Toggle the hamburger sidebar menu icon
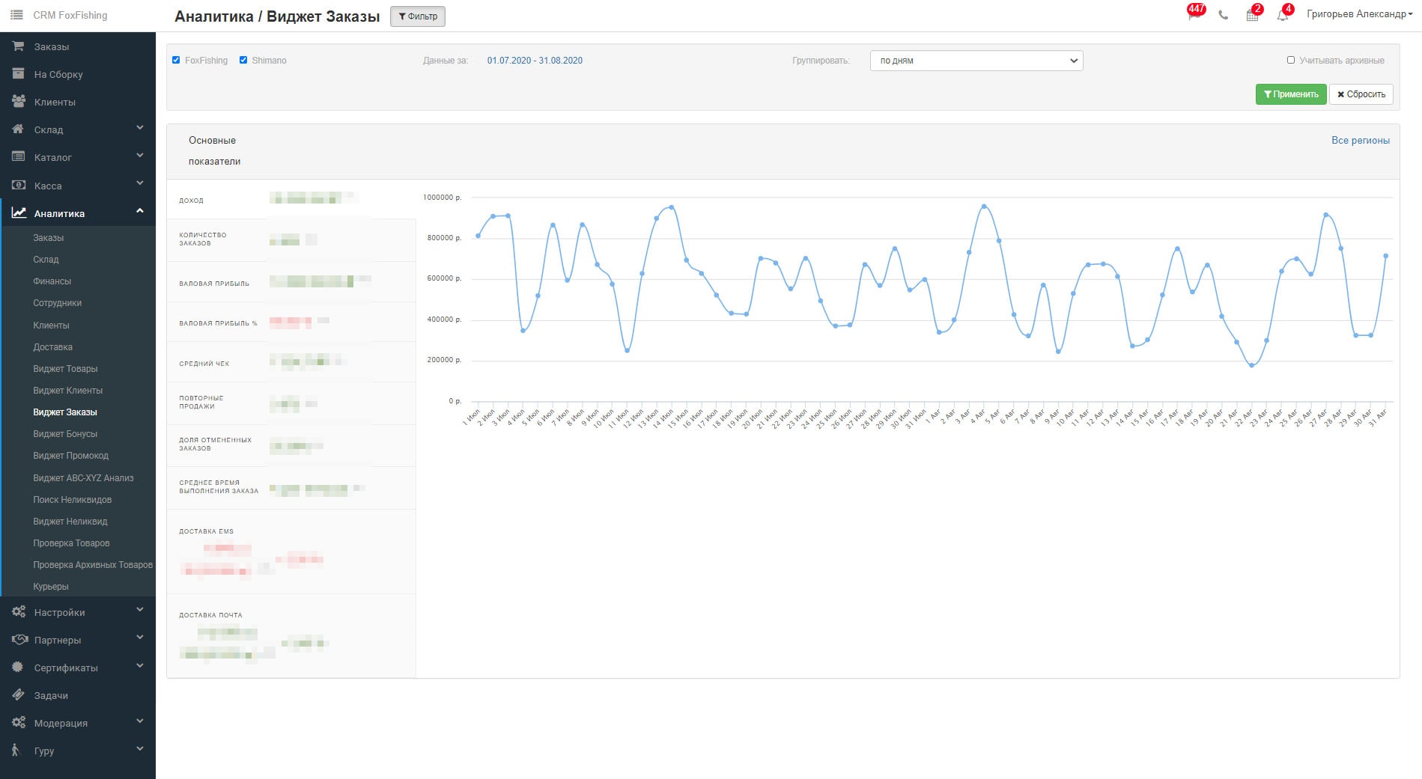This screenshot has height=779, width=1422. (16, 15)
